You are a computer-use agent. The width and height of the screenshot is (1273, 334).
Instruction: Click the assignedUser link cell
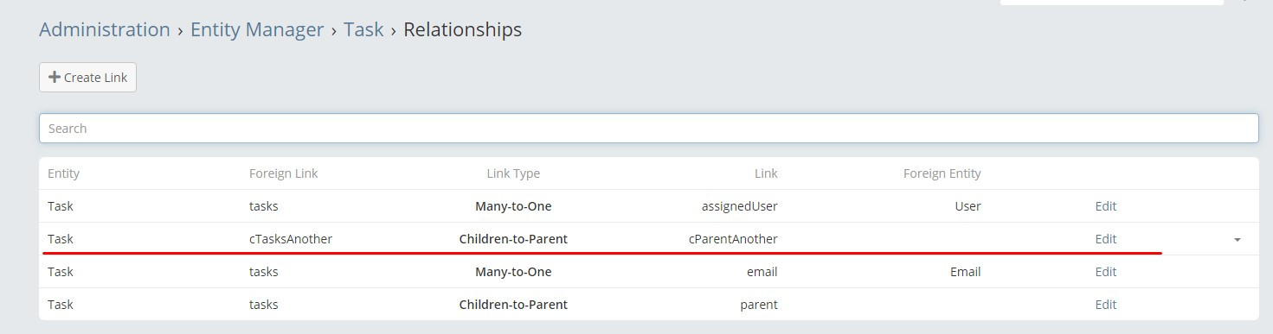pyautogui.click(x=739, y=206)
